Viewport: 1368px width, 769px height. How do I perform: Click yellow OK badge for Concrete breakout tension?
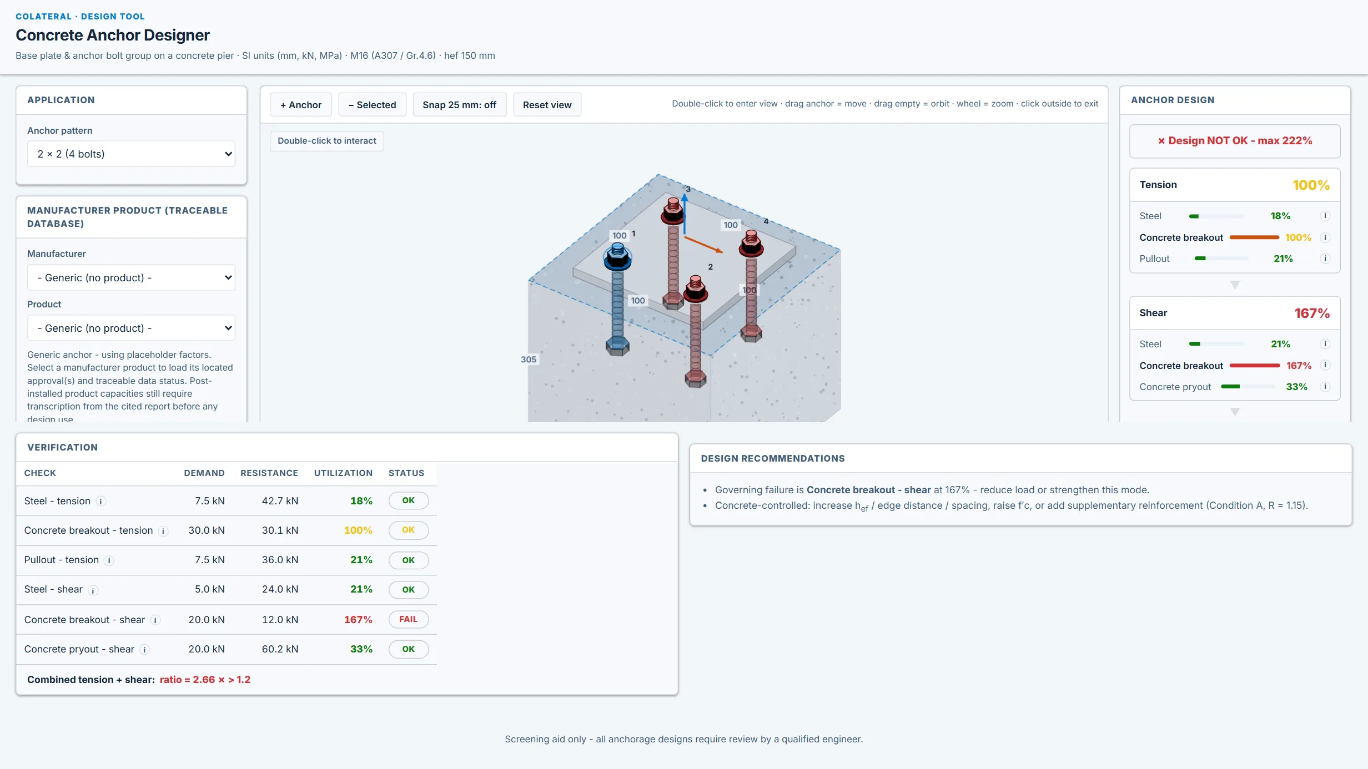408,530
